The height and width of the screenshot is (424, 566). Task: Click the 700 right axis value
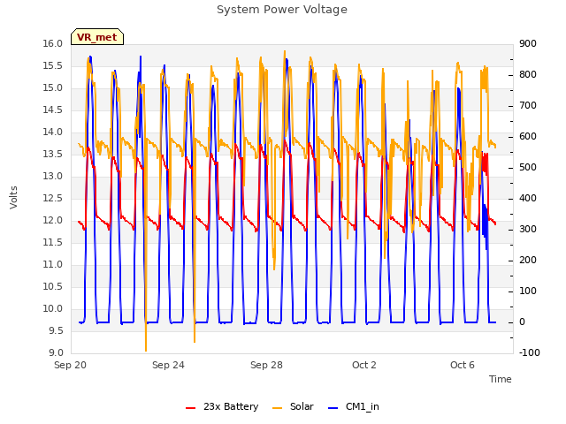(x=528, y=106)
